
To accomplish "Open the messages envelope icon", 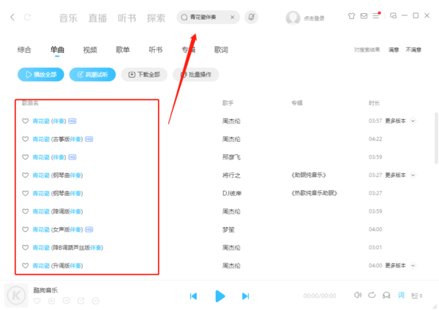I will (364, 16).
